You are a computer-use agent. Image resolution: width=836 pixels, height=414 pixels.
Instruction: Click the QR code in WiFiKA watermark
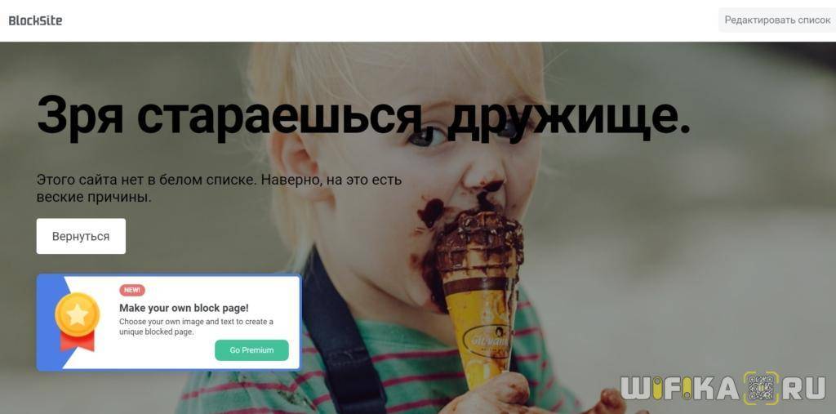[x=759, y=388]
